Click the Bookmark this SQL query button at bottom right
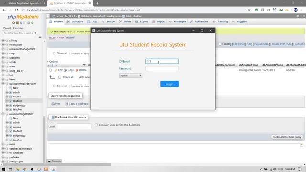306x172 pixels. click(287, 137)
